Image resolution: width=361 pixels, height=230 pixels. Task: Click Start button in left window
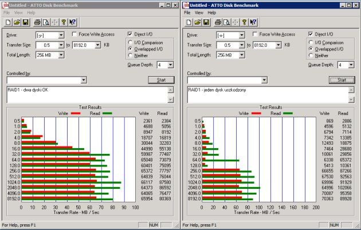tap(161, 80)
